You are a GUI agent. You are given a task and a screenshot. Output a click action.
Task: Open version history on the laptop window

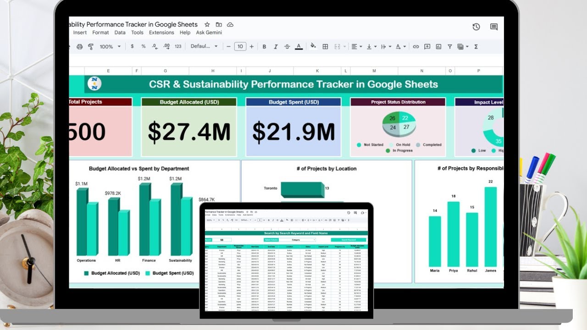(476, 27)
